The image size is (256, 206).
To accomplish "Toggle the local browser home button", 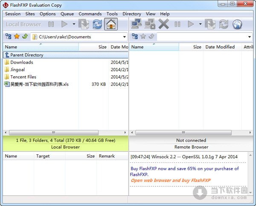I will pyautogui.click(x=111, y=24).
